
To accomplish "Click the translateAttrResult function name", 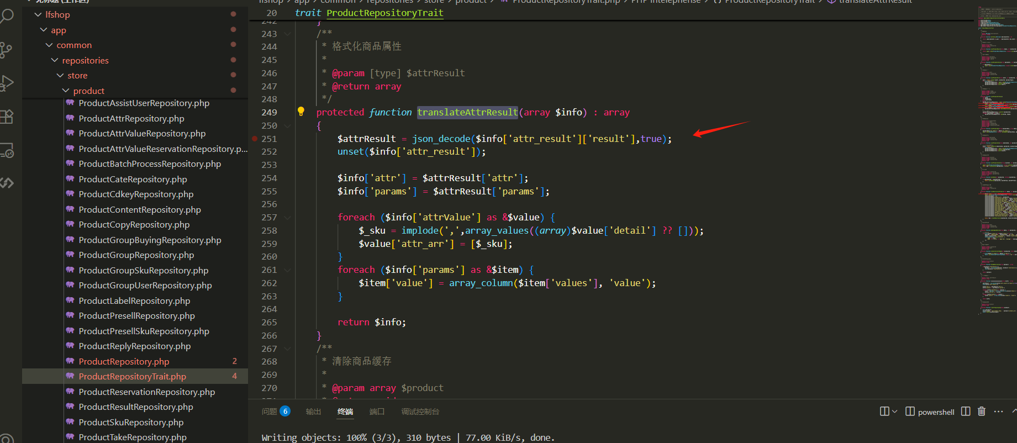I will tap(467, 112).
